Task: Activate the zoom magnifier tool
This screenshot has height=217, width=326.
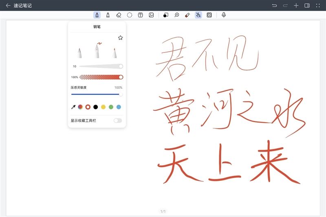Action: (177, 15)
